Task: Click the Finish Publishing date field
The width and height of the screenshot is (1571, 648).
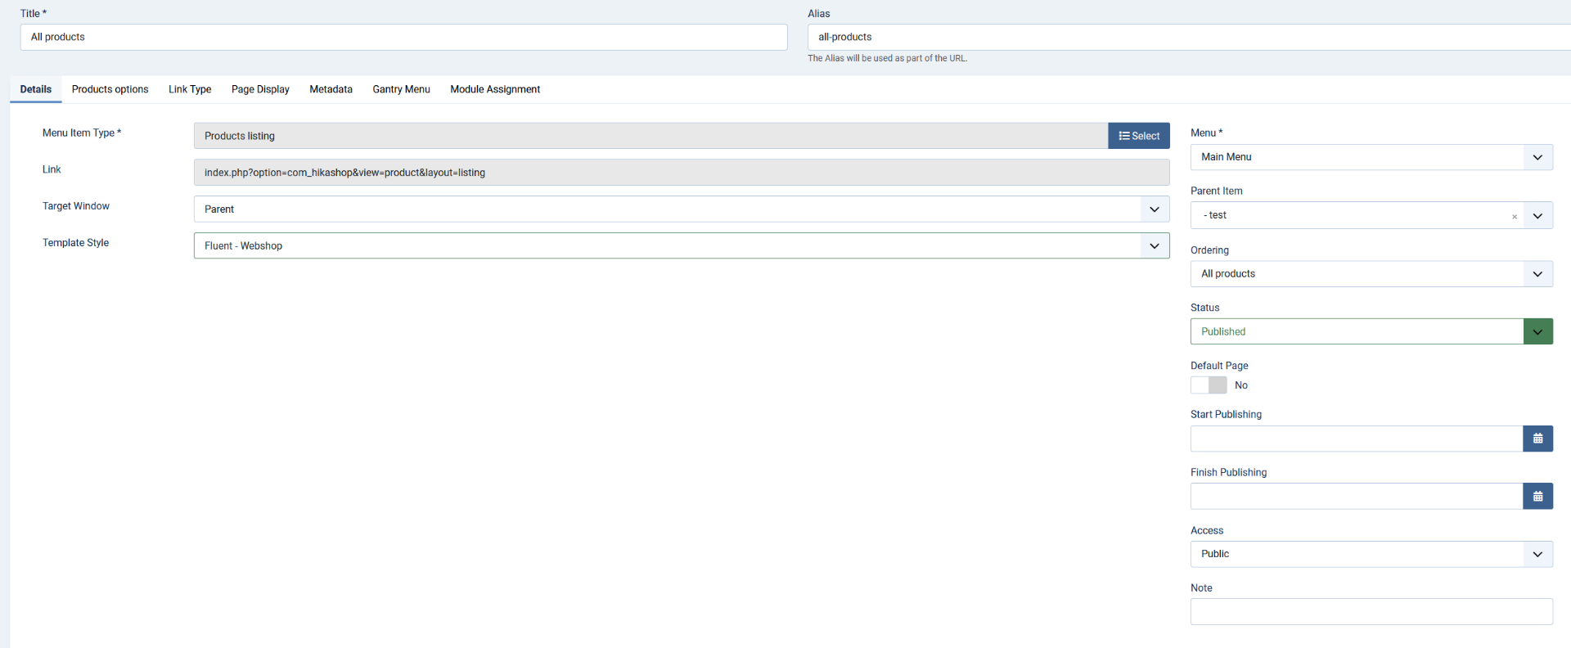Action: pos(1357,496)
